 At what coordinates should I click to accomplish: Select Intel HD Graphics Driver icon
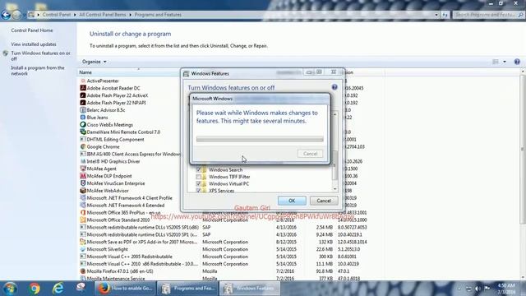pyautogui.click(x=83, y=161)
